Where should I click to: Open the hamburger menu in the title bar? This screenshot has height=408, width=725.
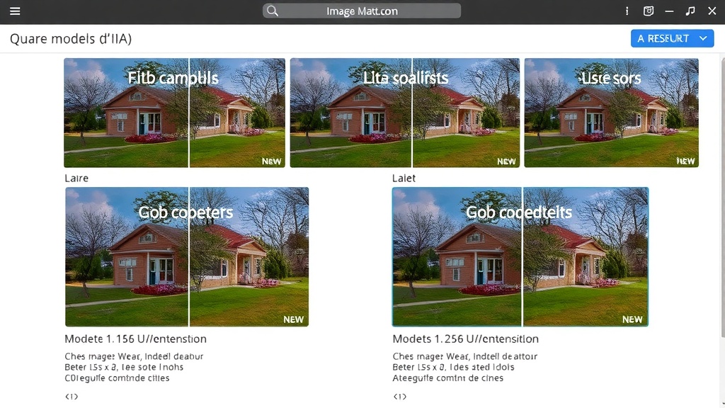click(15, 11)
